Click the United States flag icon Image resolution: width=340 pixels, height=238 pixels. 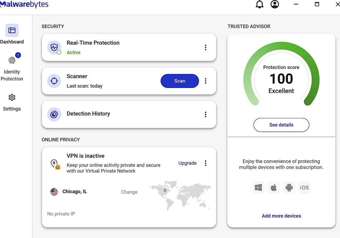tap(54, 192)
